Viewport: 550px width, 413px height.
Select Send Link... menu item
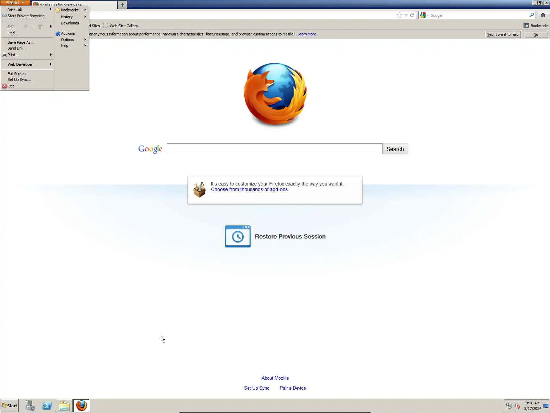coord(27,48)
